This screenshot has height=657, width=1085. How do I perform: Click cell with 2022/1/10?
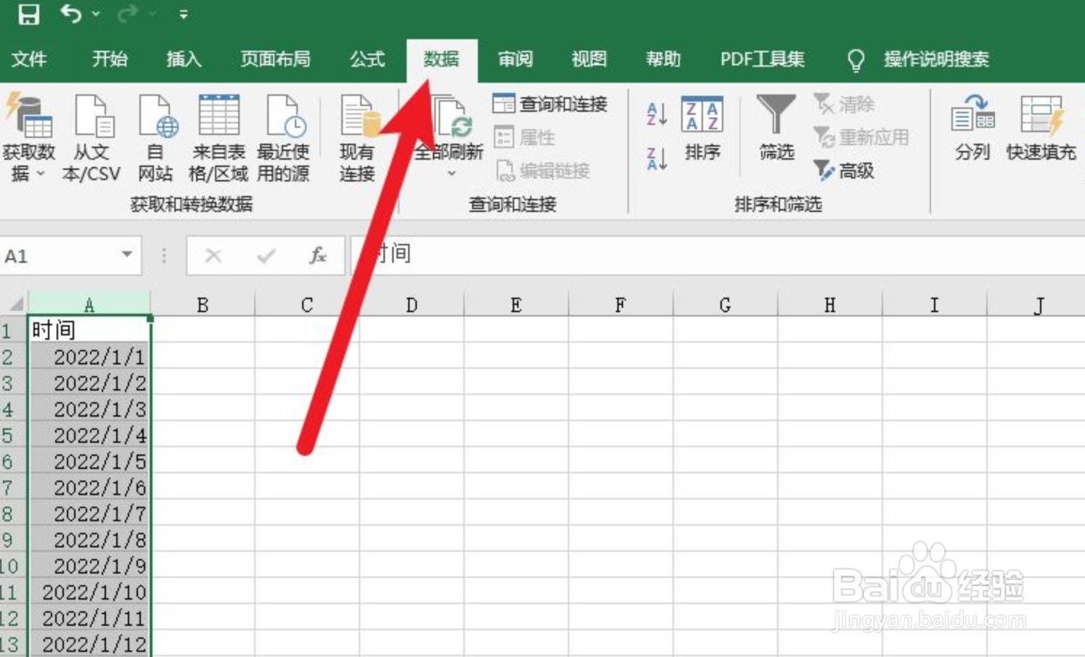(x=89, y=592)
